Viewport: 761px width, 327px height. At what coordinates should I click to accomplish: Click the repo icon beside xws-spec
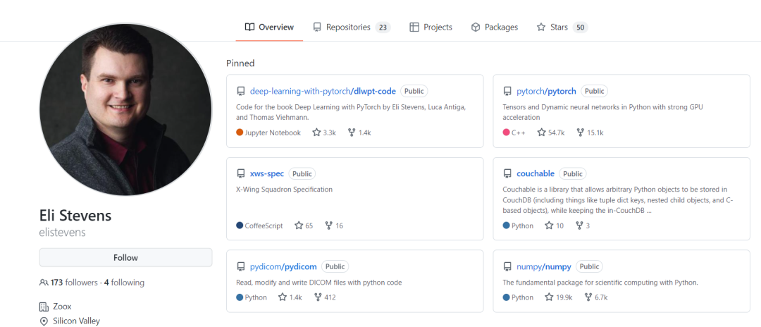point(240,173)
